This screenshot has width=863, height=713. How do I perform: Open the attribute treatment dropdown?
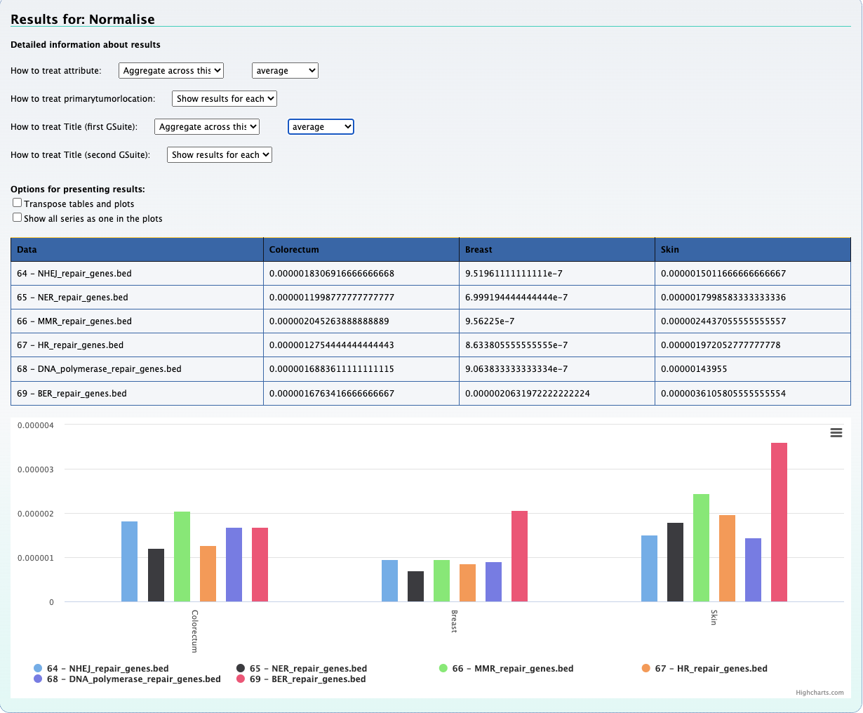pos(171,70)
